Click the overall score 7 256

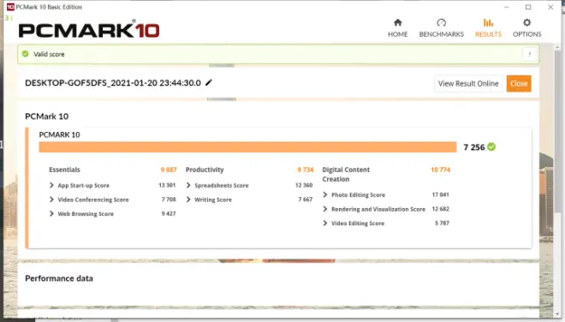pos(474,147)
